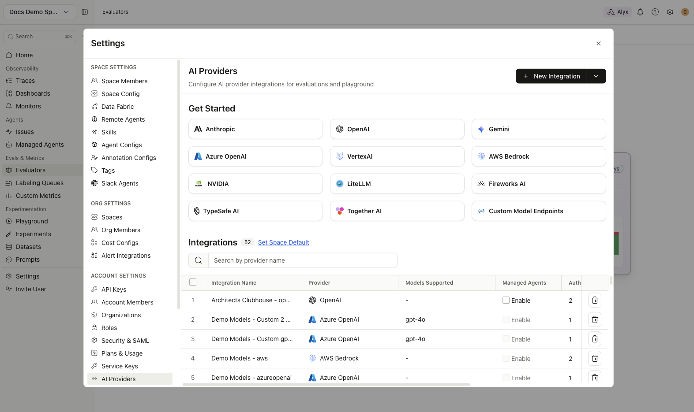Open the Docs Demo Space selector dropdown

click(x=40, y=12)
